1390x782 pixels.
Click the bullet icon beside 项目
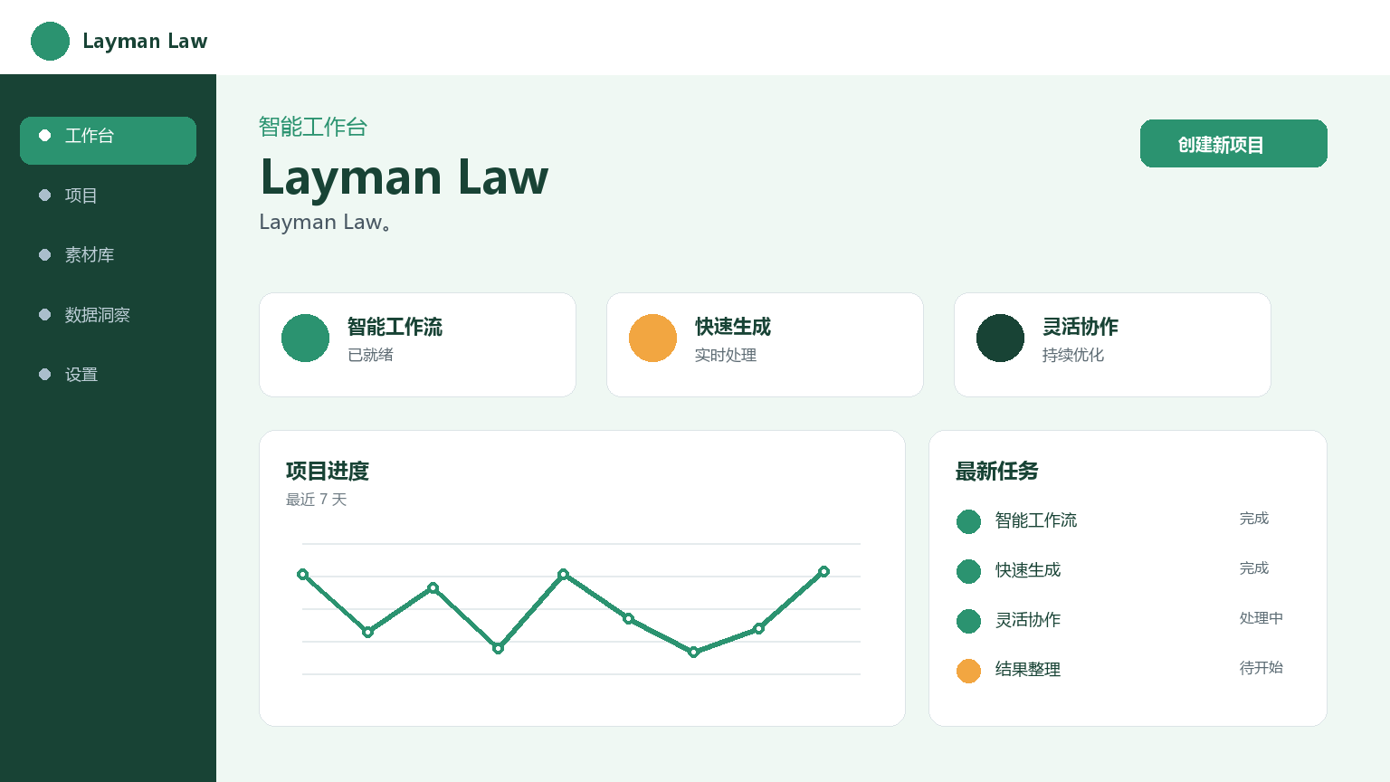click(44, 195)
